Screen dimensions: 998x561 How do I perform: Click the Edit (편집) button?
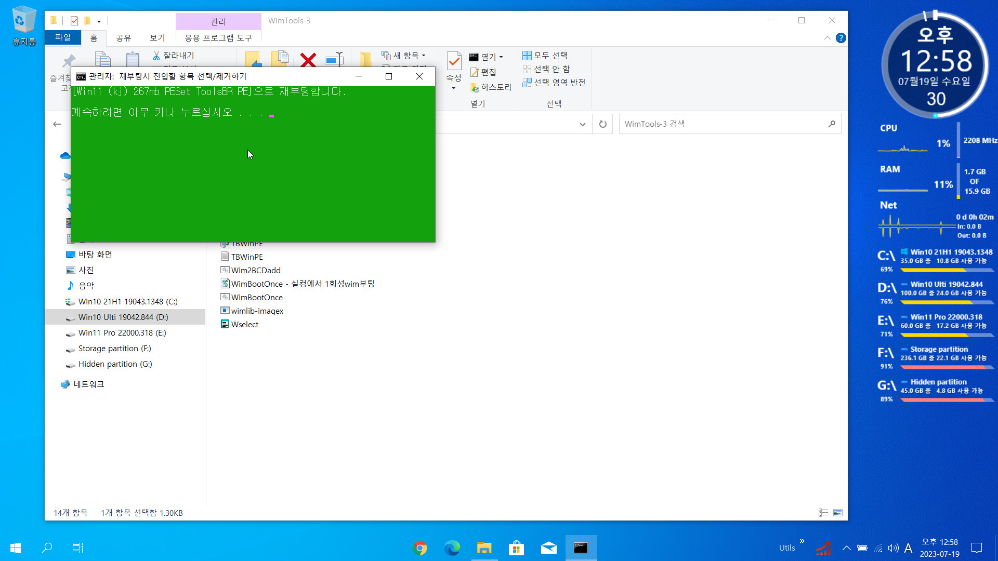(483, 72)
